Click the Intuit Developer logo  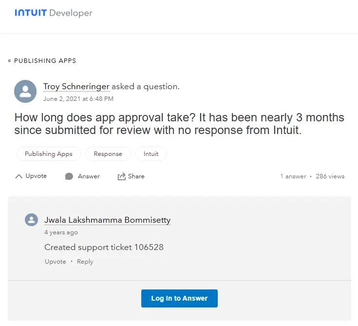[53, 13]
